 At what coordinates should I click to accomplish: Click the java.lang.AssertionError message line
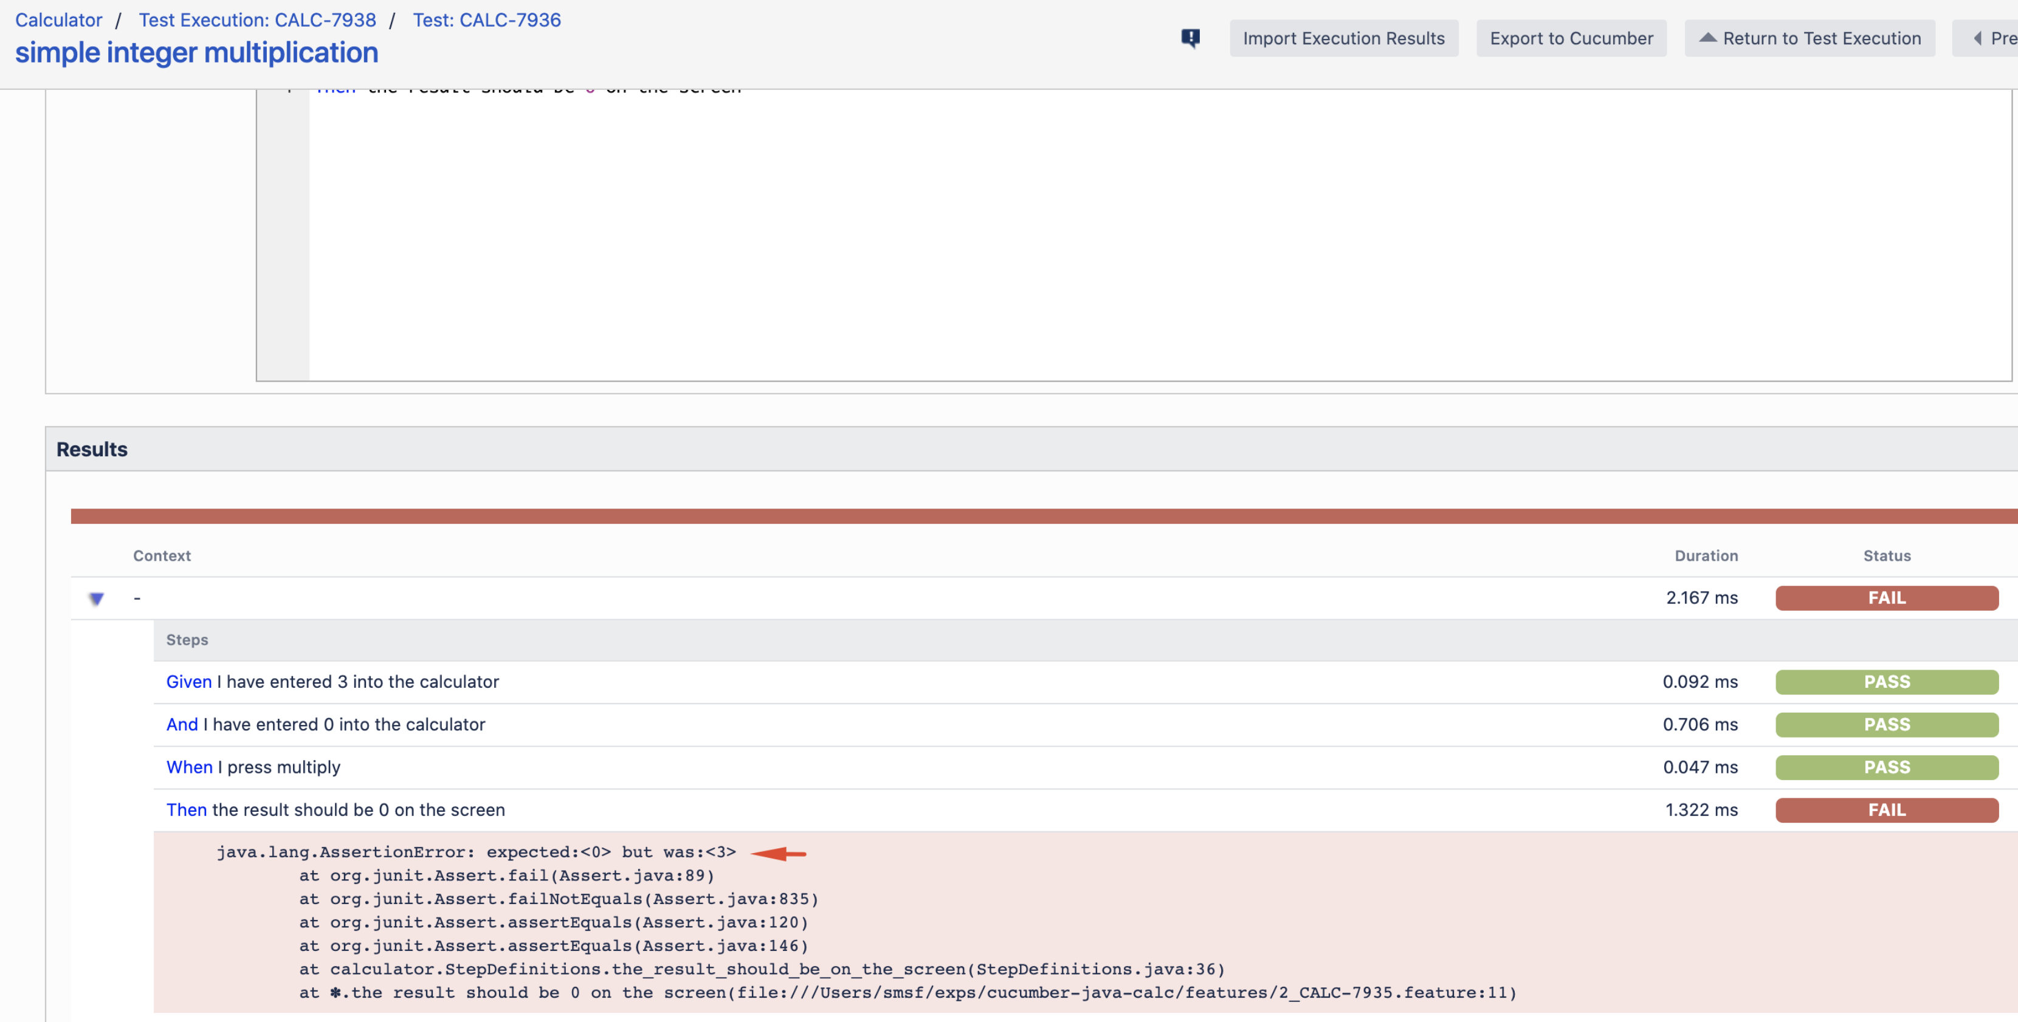tap(475, 852)
